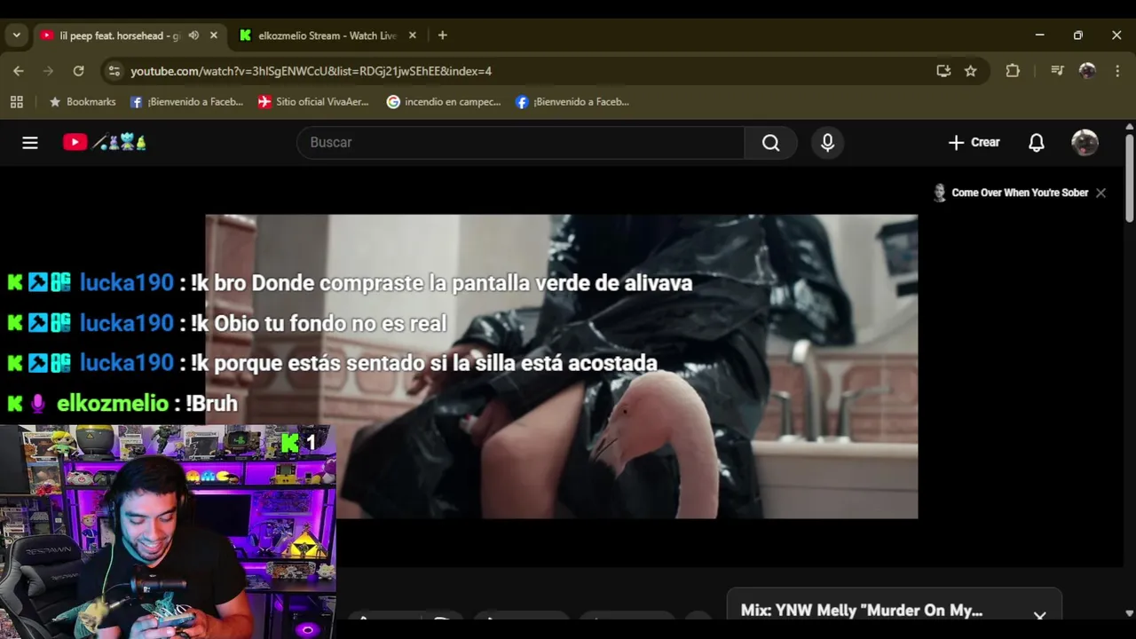
Task: Go to YouTube home via logo
Action: (x=104, y=143)
